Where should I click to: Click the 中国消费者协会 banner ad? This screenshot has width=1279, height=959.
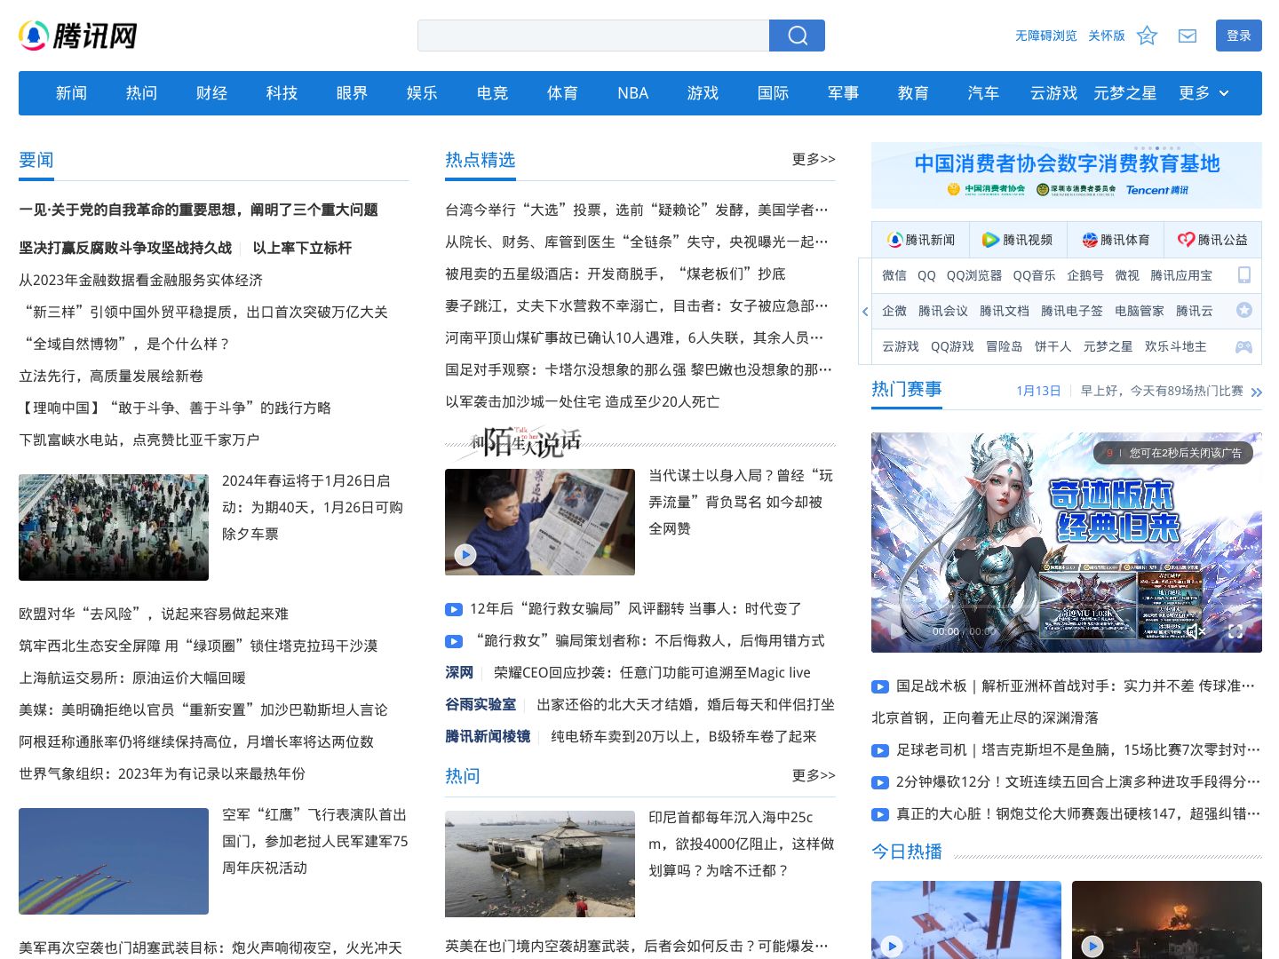pyautogui.click(x=1067, y=176)
